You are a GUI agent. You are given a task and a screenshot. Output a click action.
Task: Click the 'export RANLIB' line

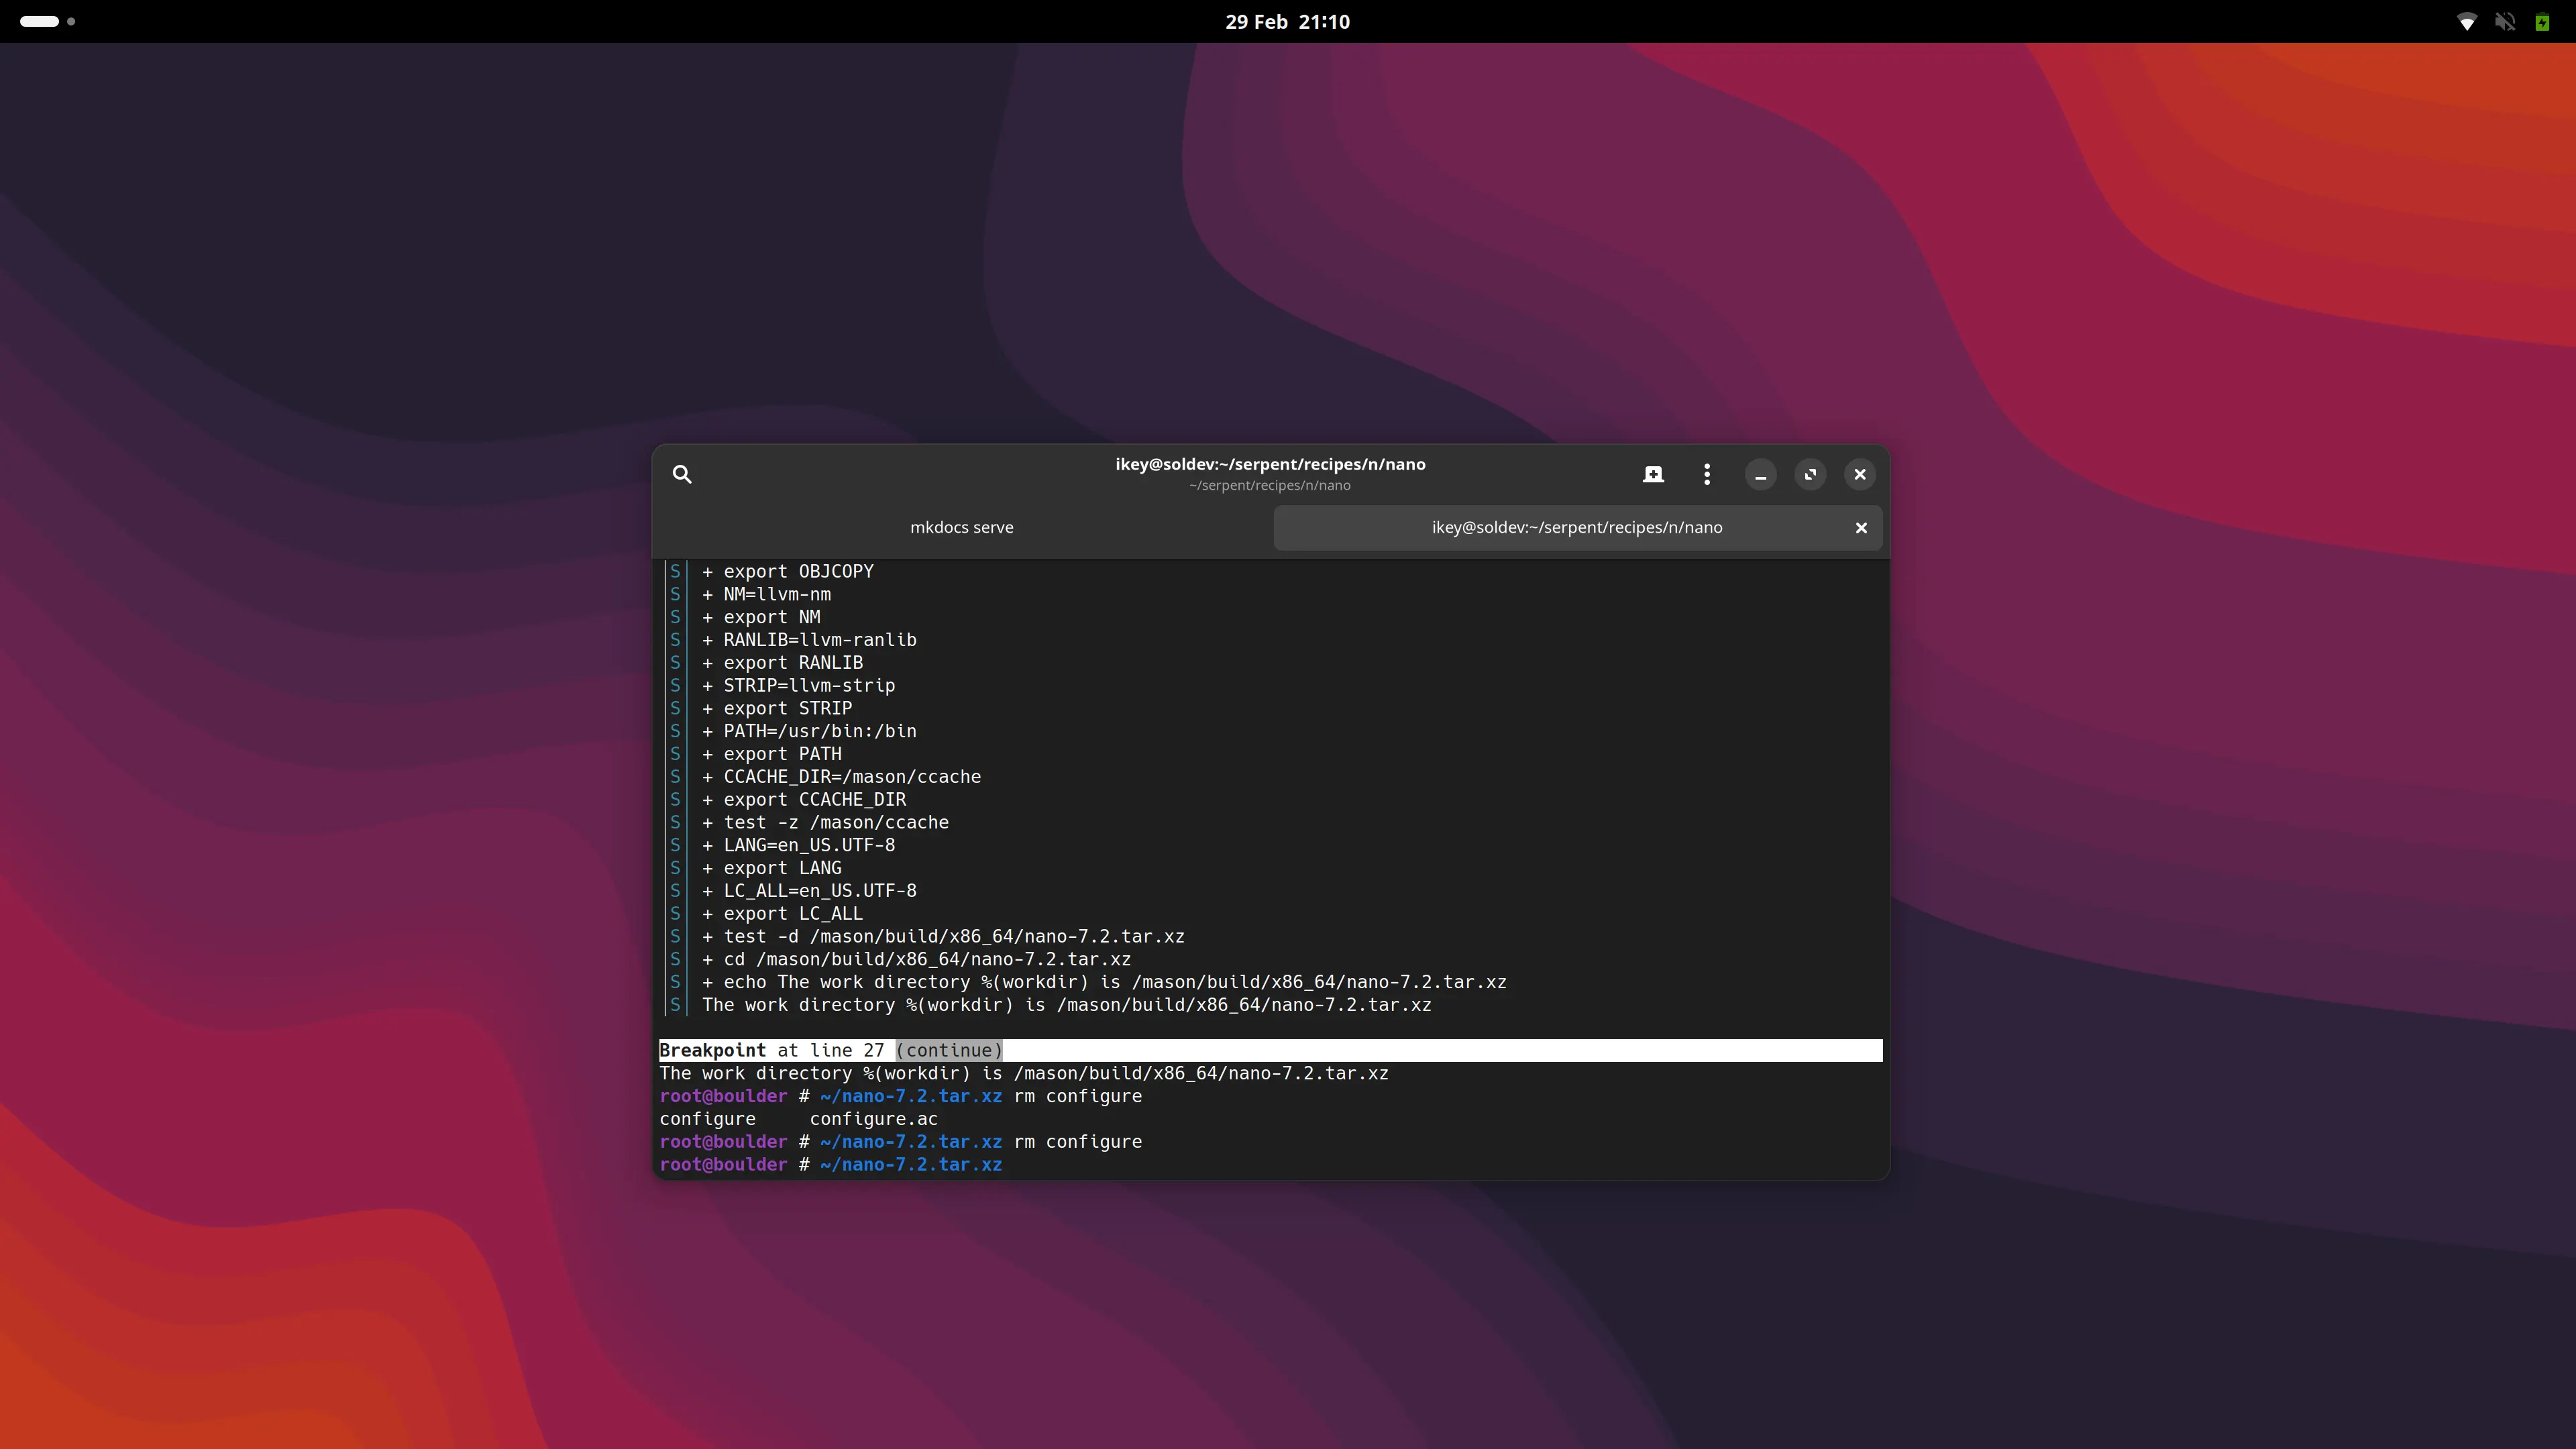(x=782, y=663)
